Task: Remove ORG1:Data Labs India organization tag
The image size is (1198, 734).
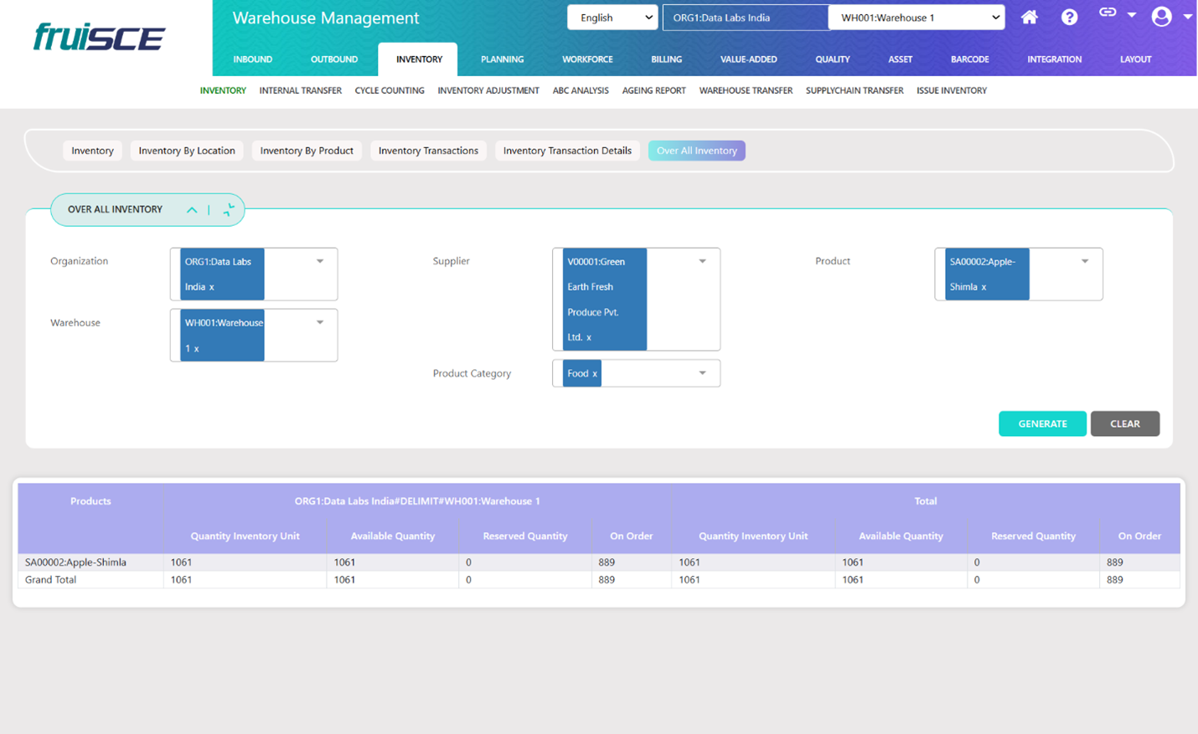Action: point(212,287)
